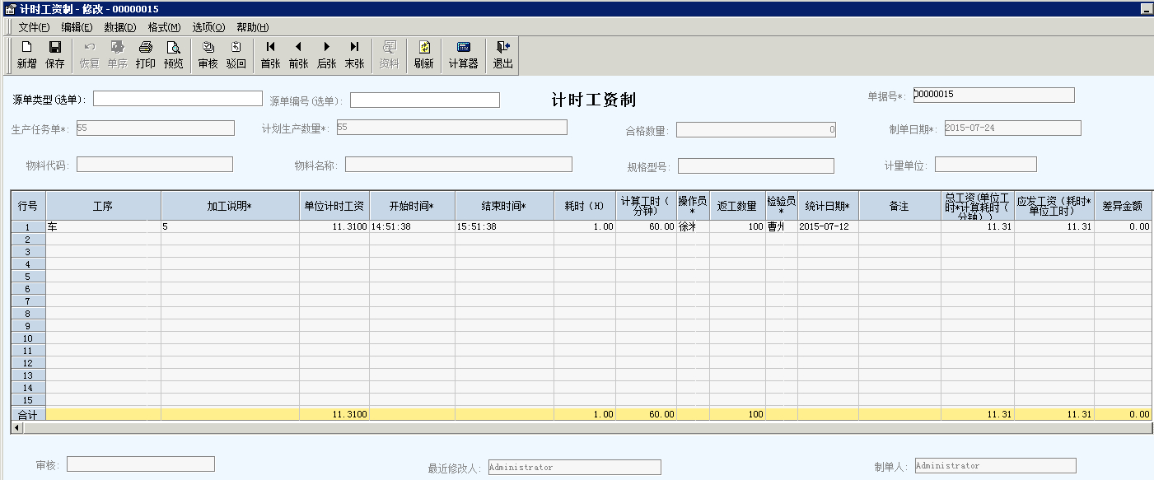
Task: Click the 结束时间 column header
Action: tap(504, 206)
